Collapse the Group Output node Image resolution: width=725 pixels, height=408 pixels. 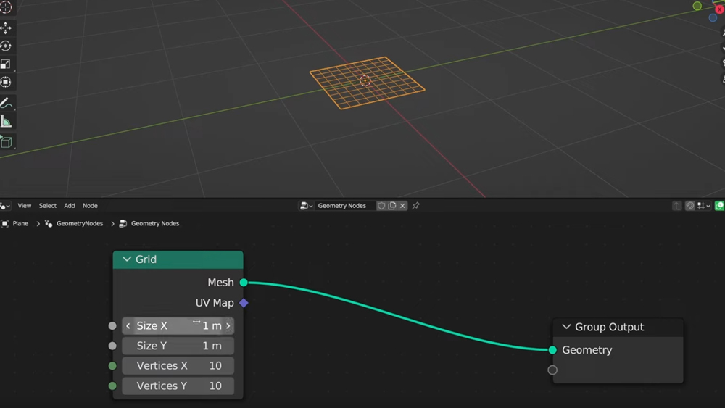(566, 327)
